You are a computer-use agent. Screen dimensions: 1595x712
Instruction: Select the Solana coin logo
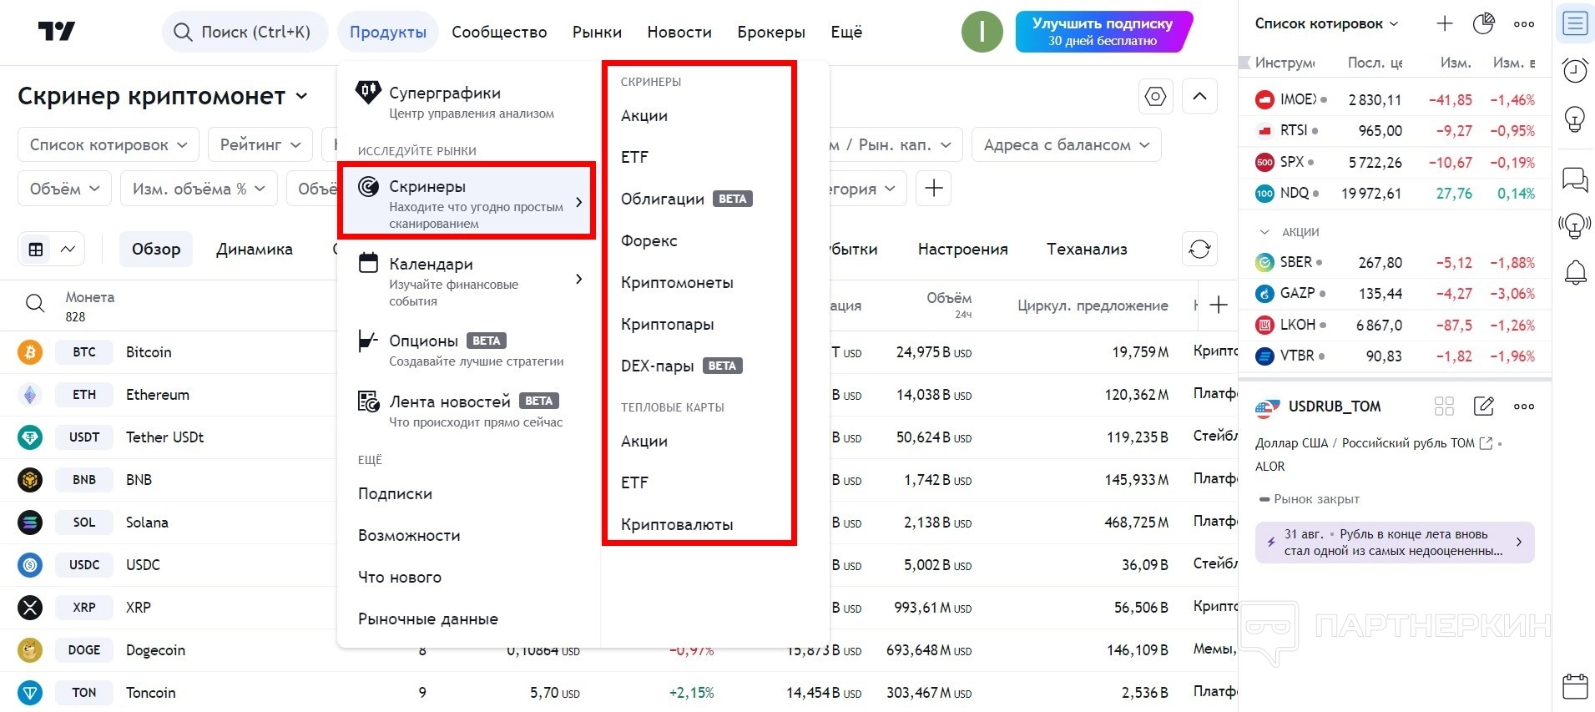tap(30, 523)
